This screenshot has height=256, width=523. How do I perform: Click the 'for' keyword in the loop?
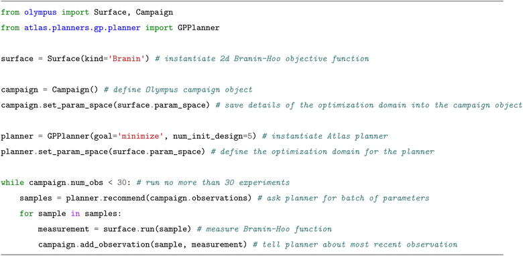pyautogui.click(x=26, y=214)
